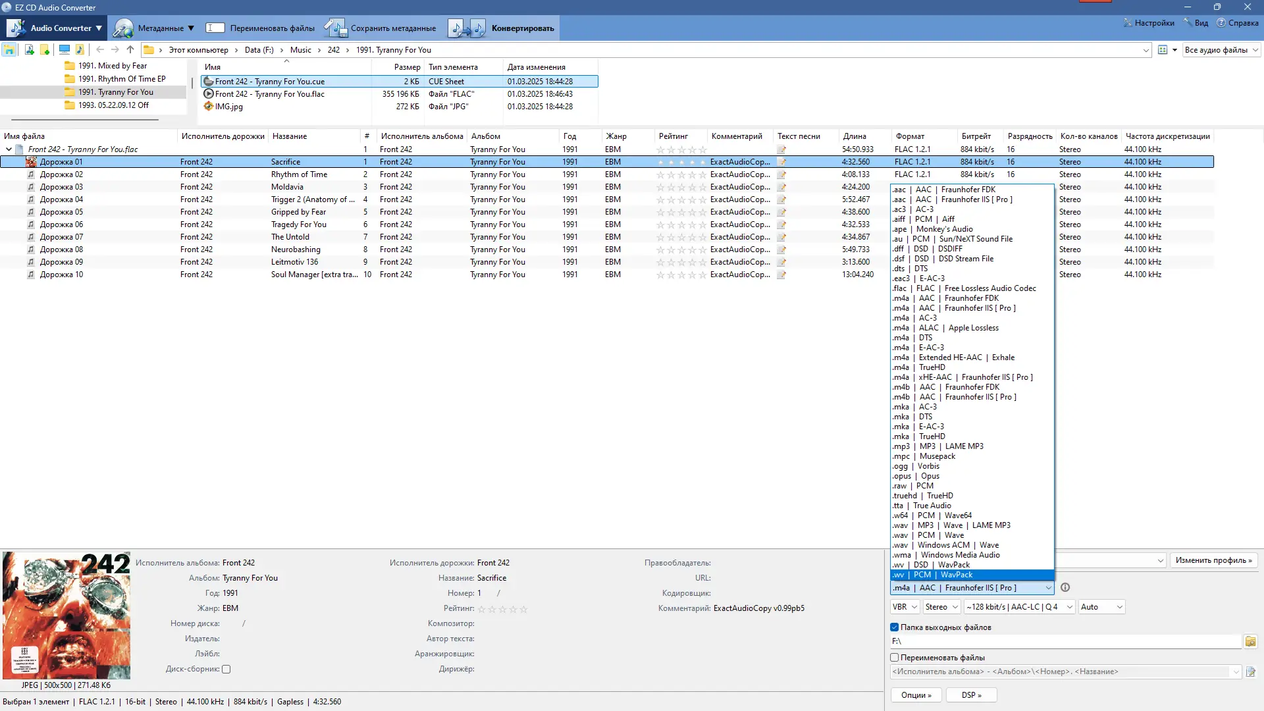Click the add audio files icon
Screen dimensions: 1264x711
[x=29, y=50]
